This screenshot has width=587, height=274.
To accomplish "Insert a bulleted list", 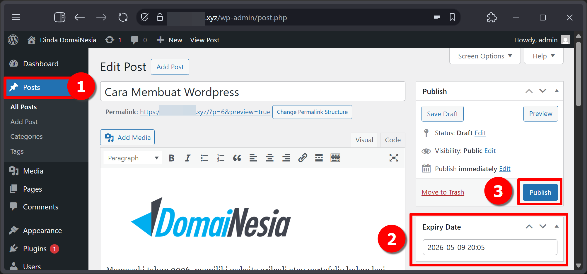I will tap(204, 158).
